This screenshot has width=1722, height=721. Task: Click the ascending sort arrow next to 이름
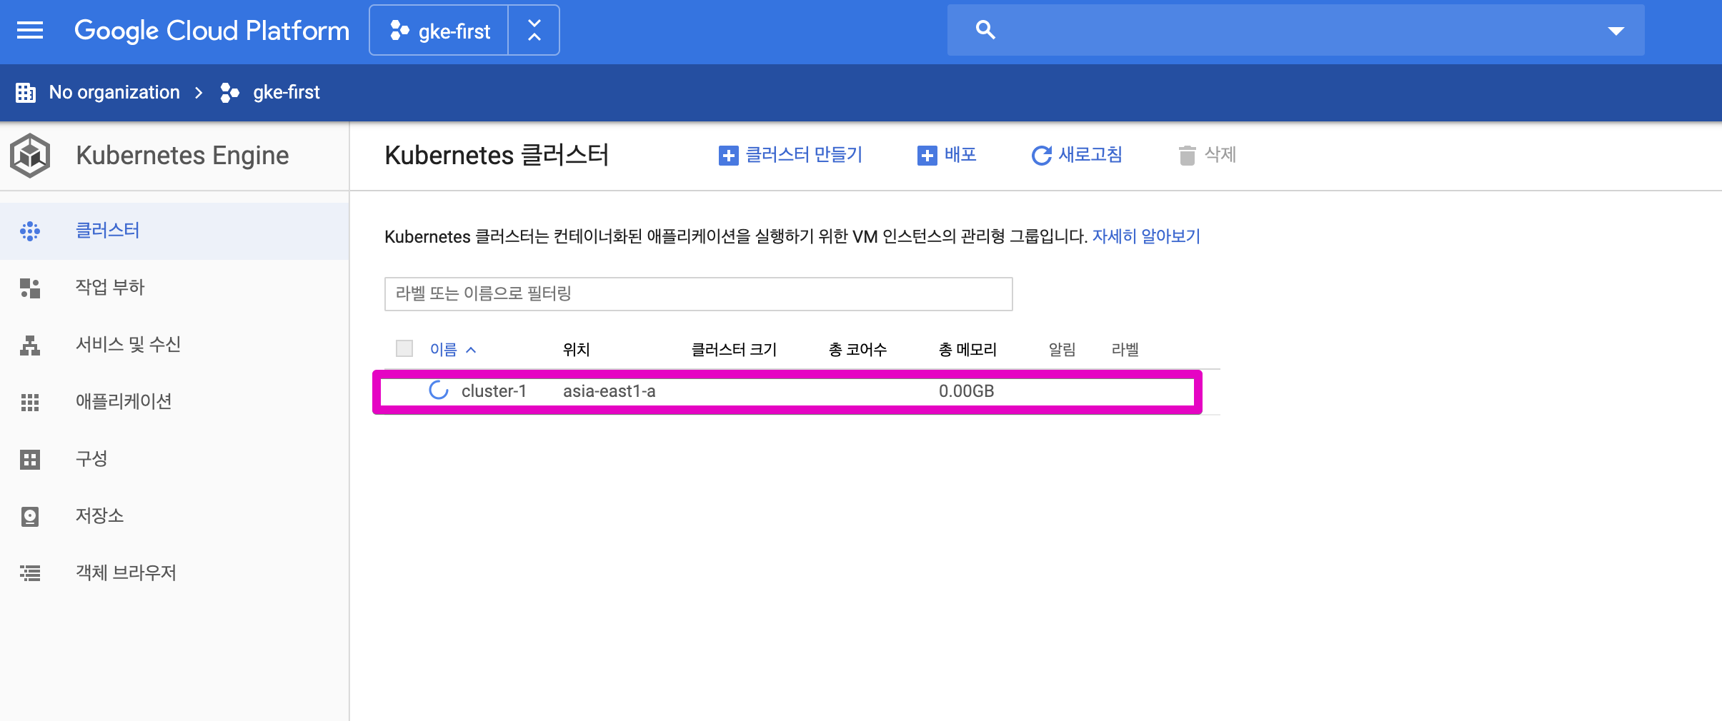(x=471, y=350)
